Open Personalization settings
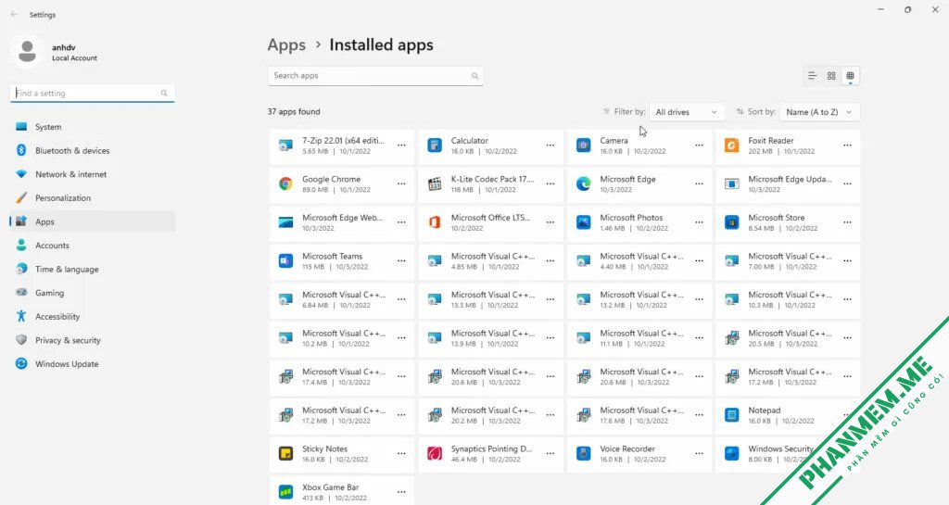Viewport: 949px width, 505px height. click(93, 197)
